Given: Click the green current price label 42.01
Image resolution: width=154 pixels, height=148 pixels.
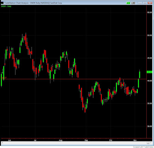Looking at the screenshot, I should pyautogui.click(x=149, y=72).
